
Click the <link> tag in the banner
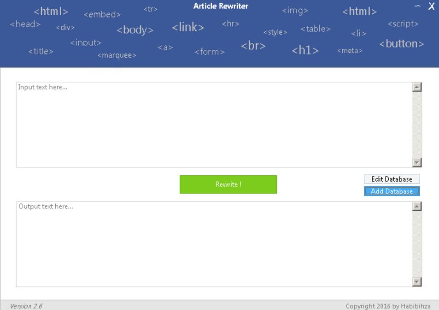point(187,27)
